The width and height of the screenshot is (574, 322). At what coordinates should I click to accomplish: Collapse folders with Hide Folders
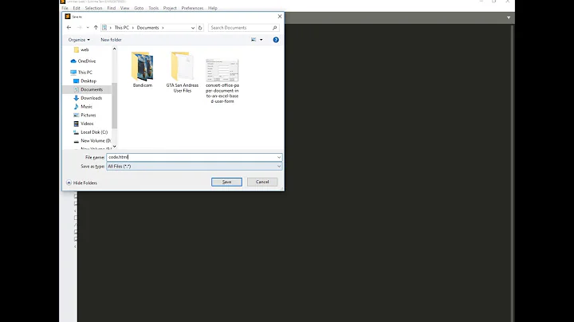81,183
